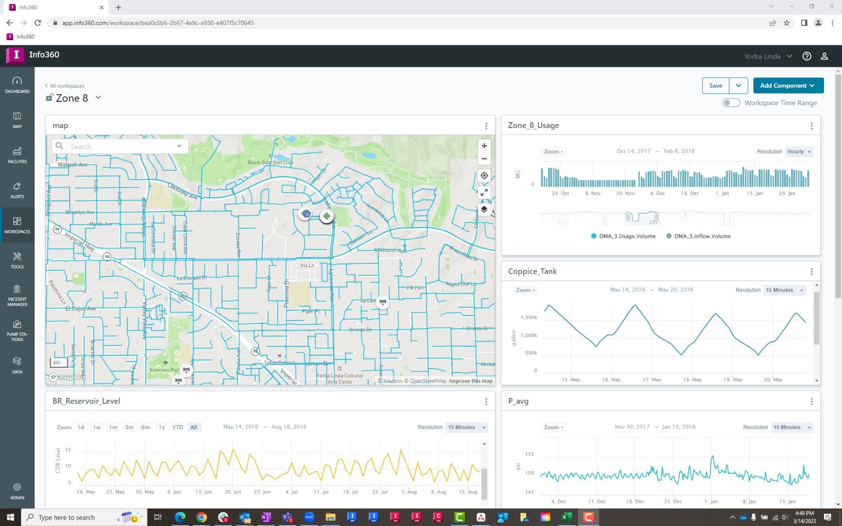
Task: Expand the map to fullscreen
Action: [484, 193]
